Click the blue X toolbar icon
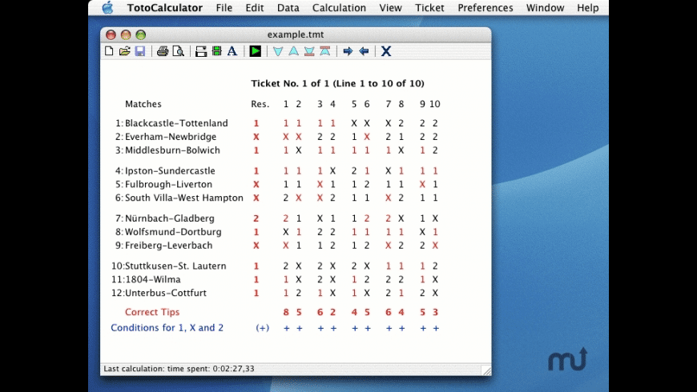The image size is (697, 392). 386,51
